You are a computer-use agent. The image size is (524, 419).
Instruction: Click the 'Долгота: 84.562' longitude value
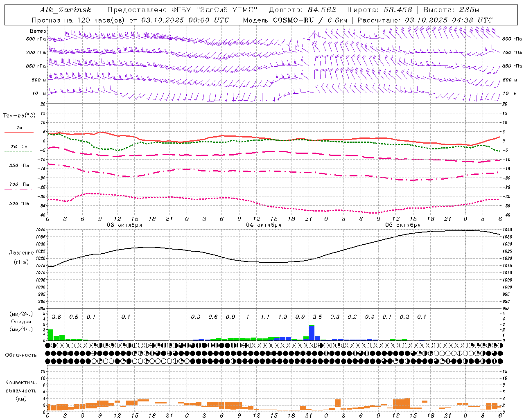(303, 10)
